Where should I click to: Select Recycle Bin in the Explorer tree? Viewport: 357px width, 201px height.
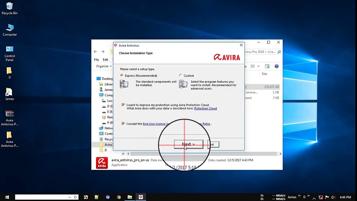(x=106, y=139)
